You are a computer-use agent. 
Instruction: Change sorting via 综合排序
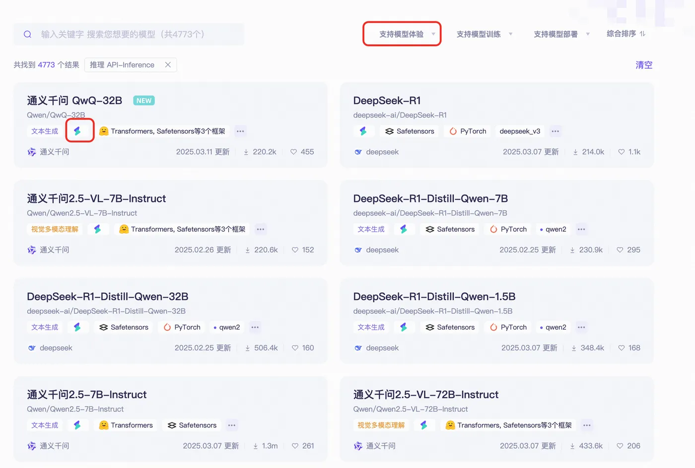coord(626,34)
